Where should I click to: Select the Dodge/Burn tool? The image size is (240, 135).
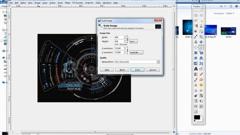click(196, 96)
